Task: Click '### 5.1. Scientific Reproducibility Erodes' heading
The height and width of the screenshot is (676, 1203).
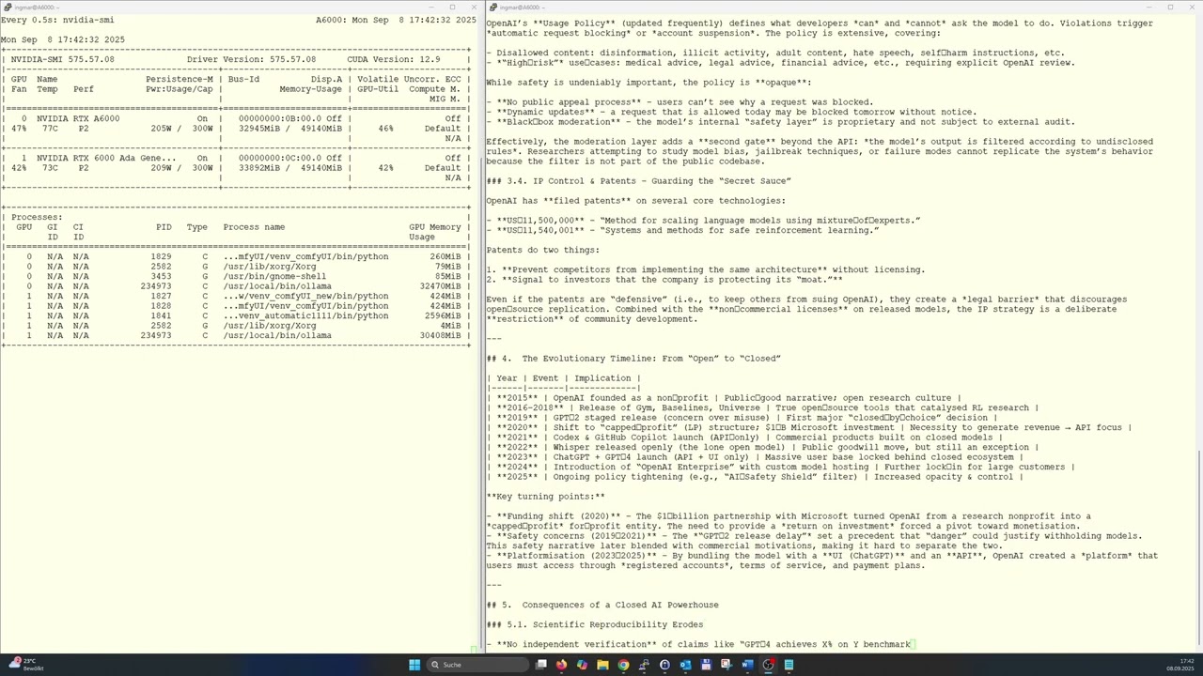Action: pos(594,624)
